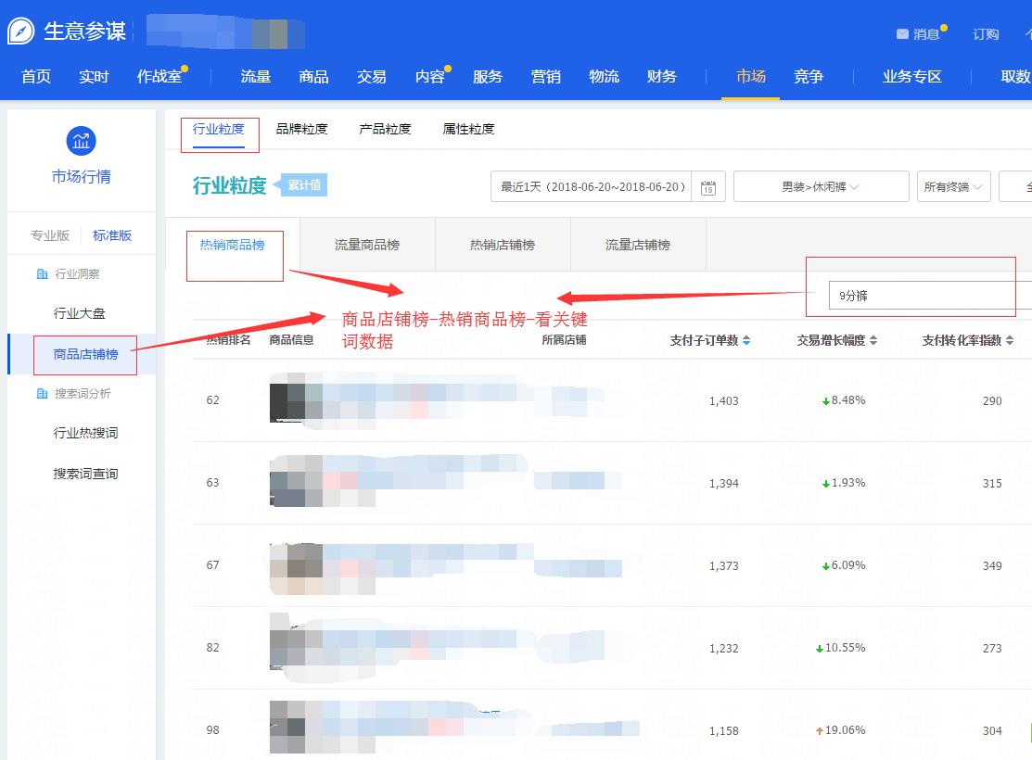Click the search field containing 9分裤
This screenshot has height=760, width=1032.
[x=930, y=296]
